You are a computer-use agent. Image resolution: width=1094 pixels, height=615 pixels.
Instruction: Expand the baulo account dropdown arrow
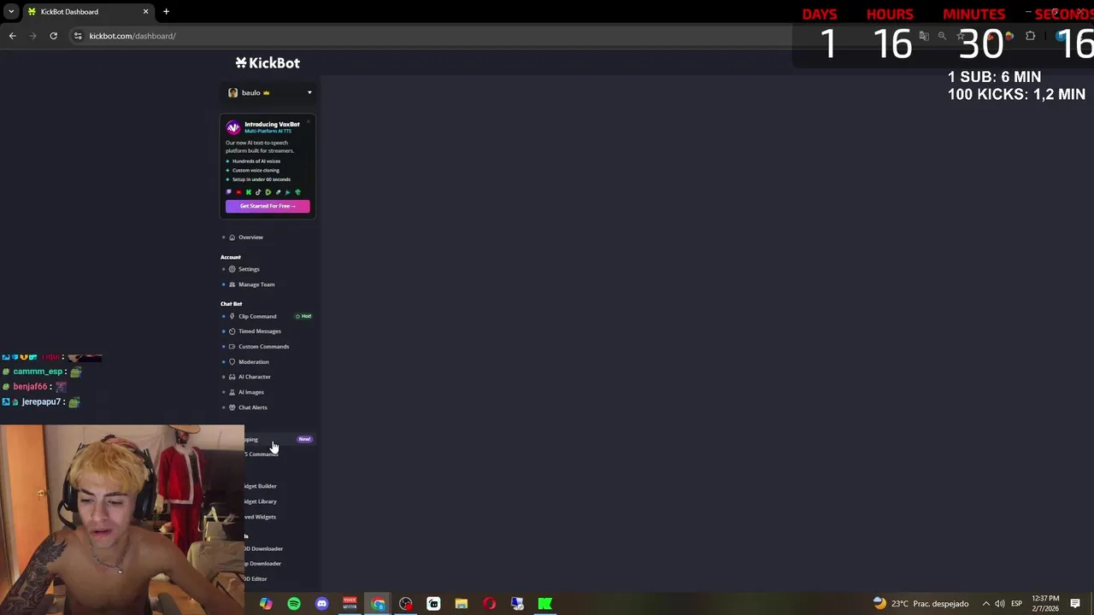coord(309,93)
